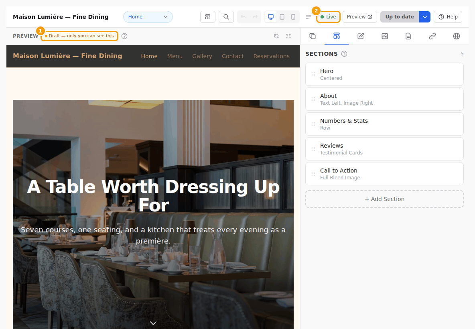
Task: Redo the last undone change
Action: click(x=255, y=17)
